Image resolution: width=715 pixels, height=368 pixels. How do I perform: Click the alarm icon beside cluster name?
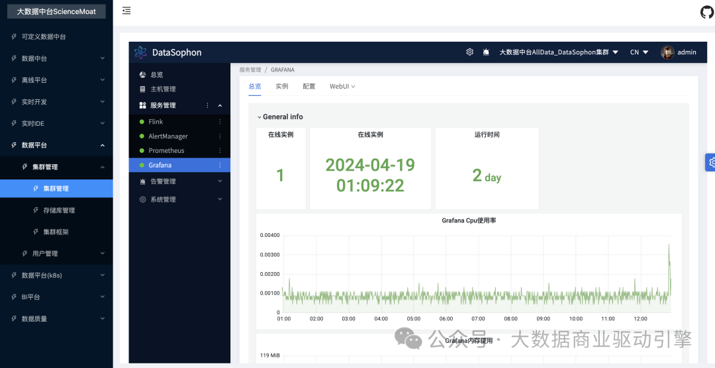tap(486, 52)
